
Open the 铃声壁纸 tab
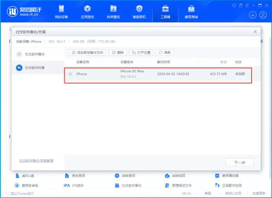(113, 12)
